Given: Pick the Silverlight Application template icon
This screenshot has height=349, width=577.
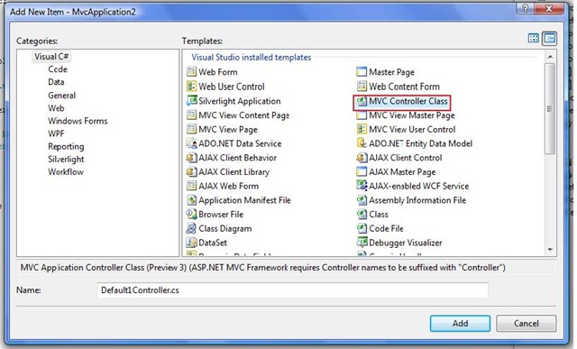Looking at the screenshot, I should point(191,101).
